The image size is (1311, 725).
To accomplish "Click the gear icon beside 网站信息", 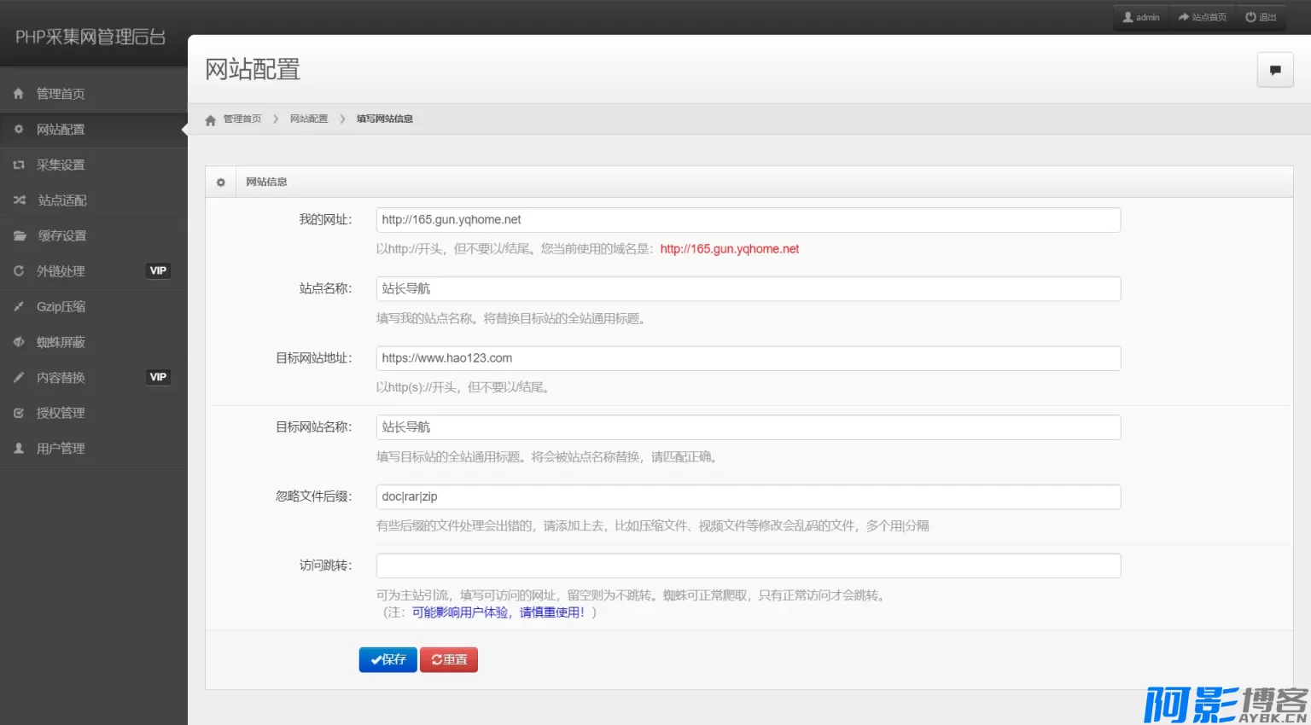I will point(221,183).
